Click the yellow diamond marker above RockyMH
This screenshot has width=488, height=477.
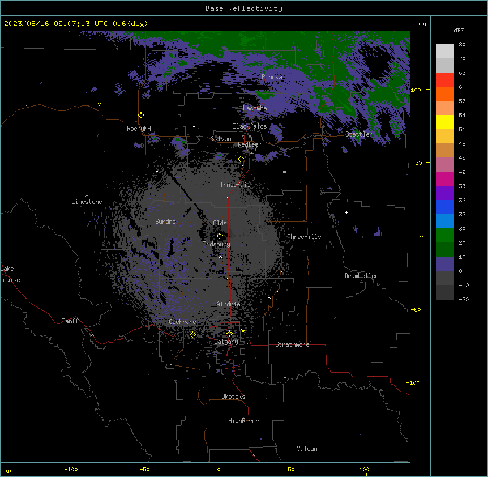click(142, 116)
